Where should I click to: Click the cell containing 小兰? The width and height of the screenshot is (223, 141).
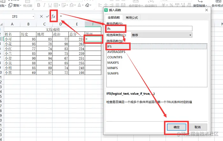(12, 53)
